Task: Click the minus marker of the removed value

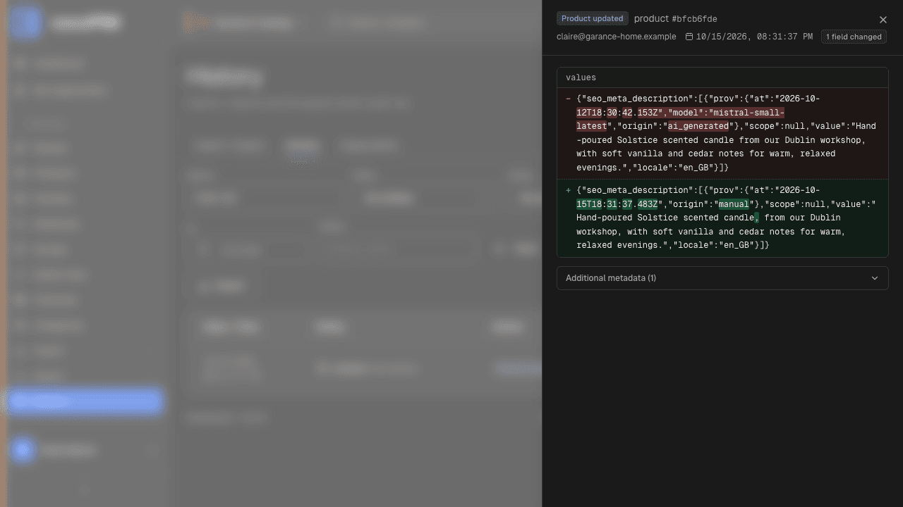Action: tap(568, 99)
